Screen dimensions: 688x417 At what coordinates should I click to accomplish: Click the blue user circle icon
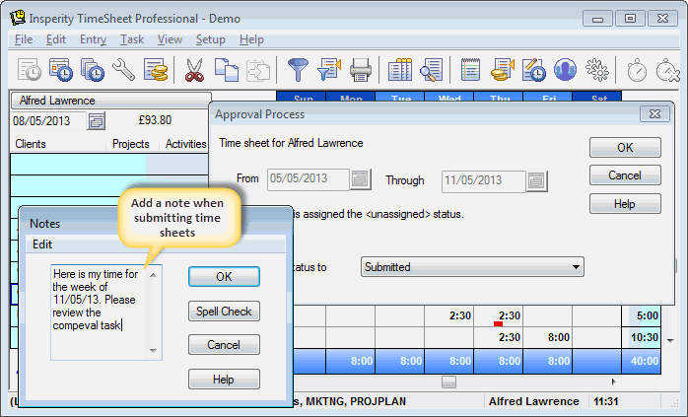coord(565,70)
